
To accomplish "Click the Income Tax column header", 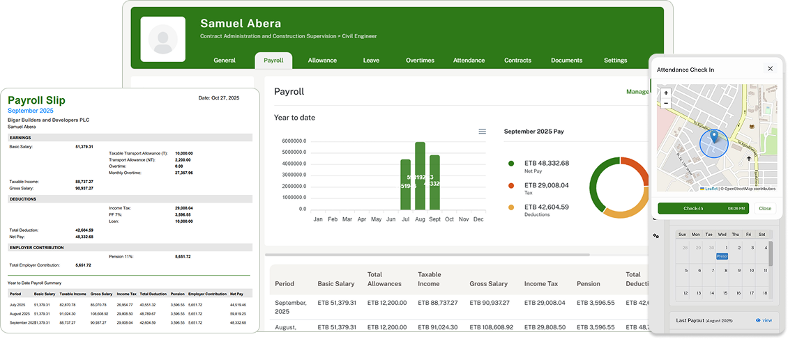I will coord(541,284).
